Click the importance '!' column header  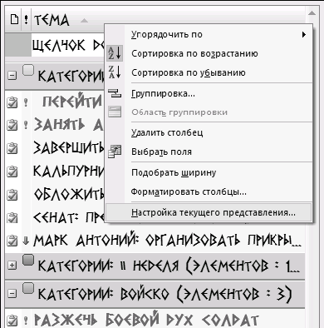26,20
